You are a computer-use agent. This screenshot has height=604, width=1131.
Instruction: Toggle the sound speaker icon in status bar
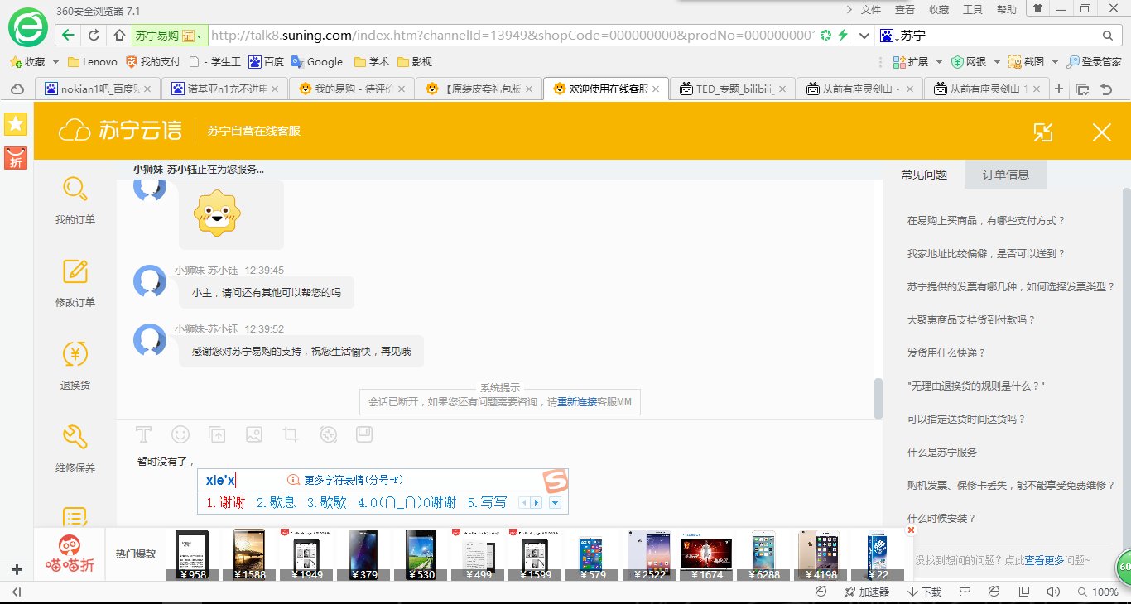(x=1052, y=592)
